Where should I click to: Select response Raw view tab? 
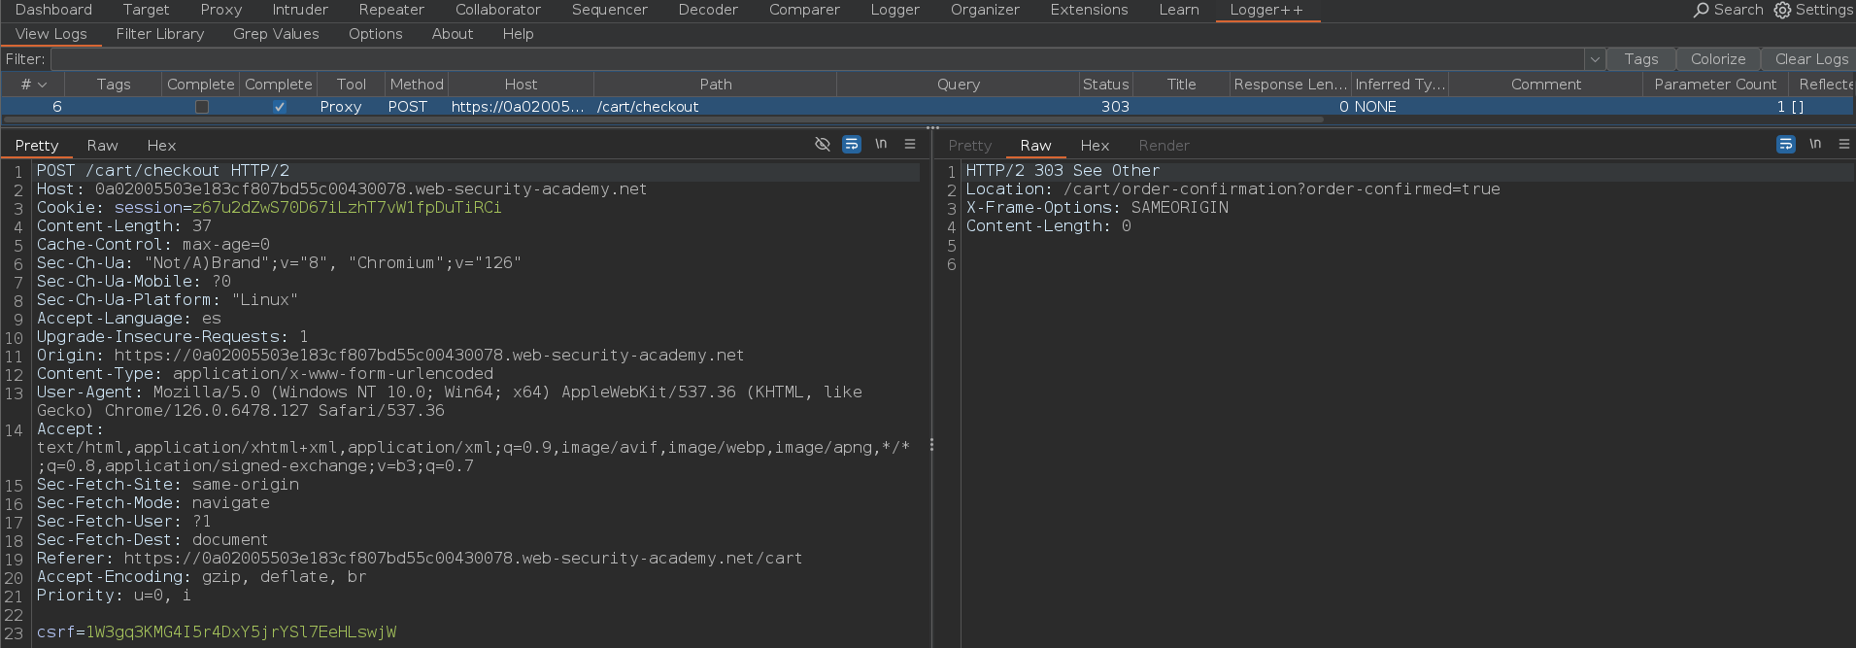click(1035, 146)
